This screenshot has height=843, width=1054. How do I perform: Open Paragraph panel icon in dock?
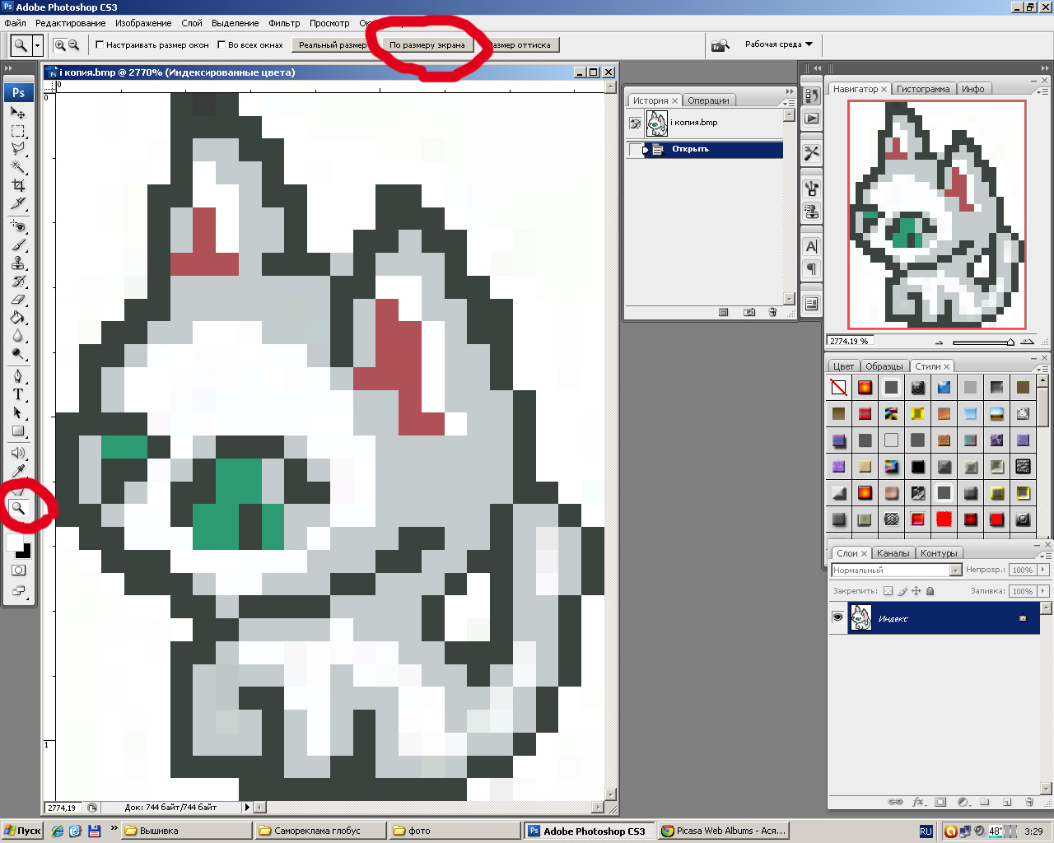(812, 269)
